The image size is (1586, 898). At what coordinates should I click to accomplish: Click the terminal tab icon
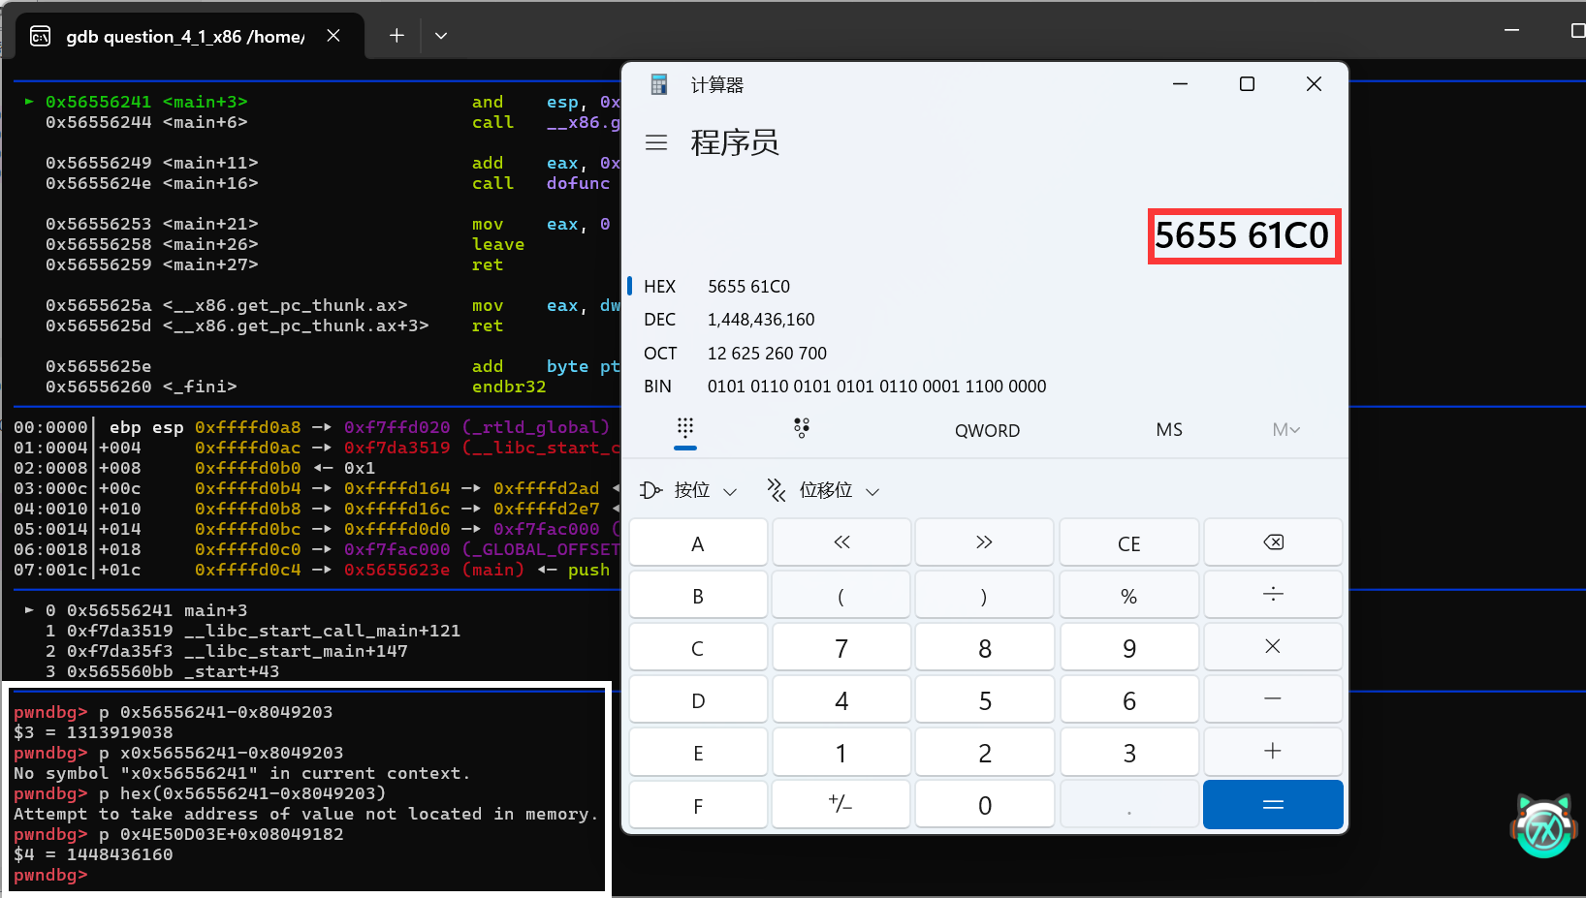coord(40,37)
